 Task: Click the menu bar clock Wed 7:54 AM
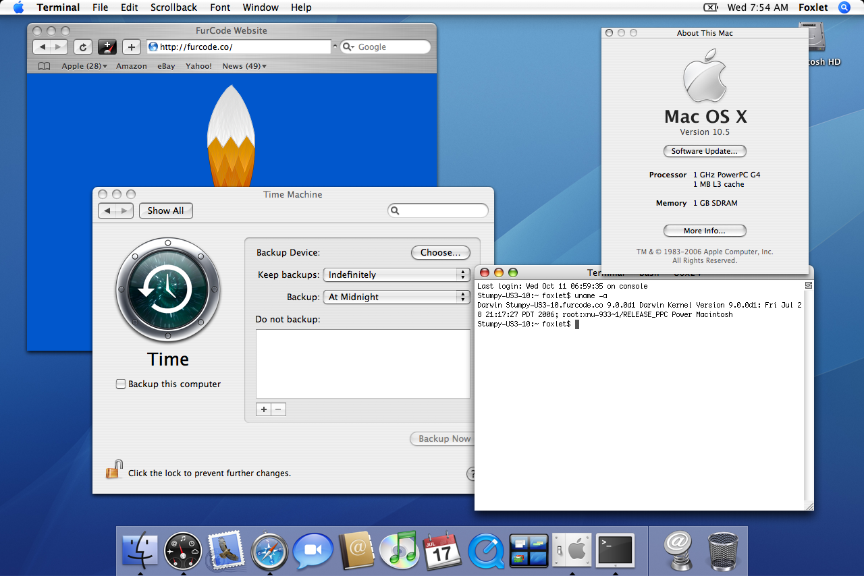pyautogui.click(x=757, y=7)
